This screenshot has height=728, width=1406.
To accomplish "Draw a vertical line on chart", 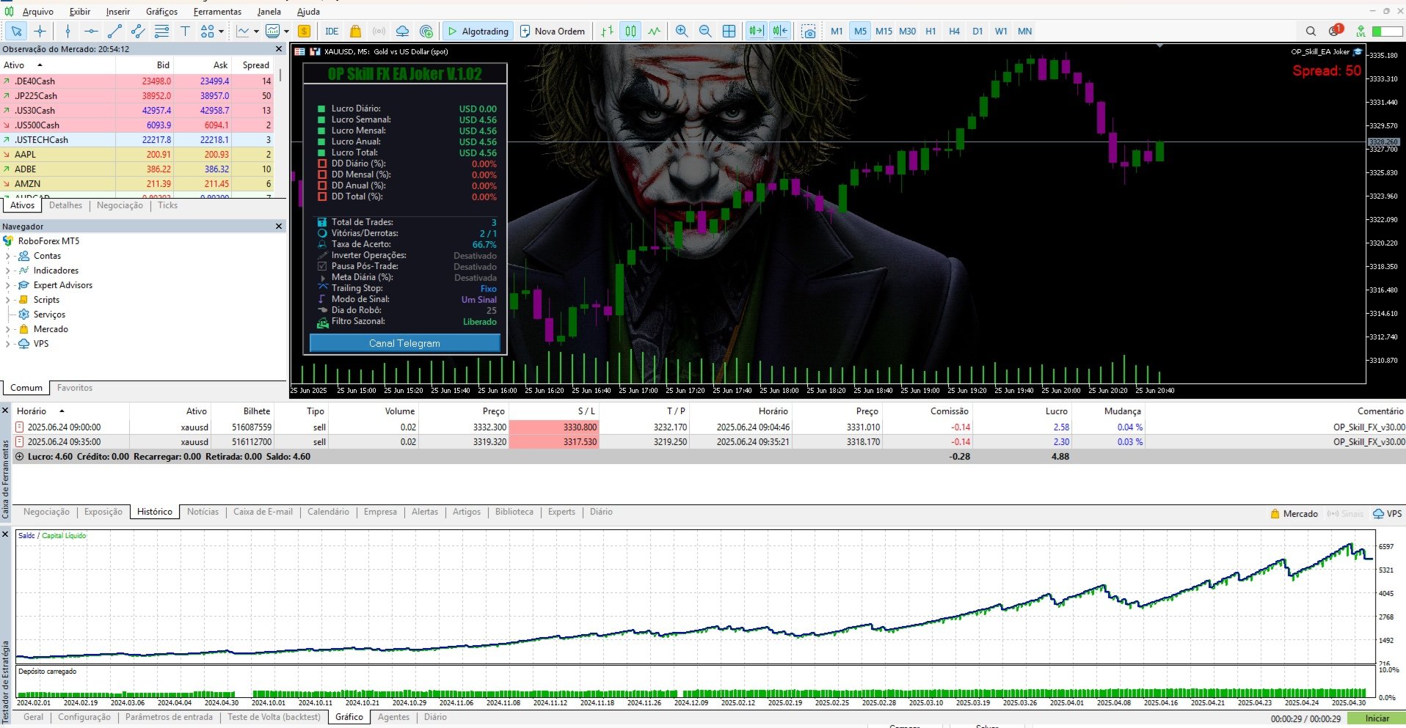I will pyautogui.click(x=68, y=31).
